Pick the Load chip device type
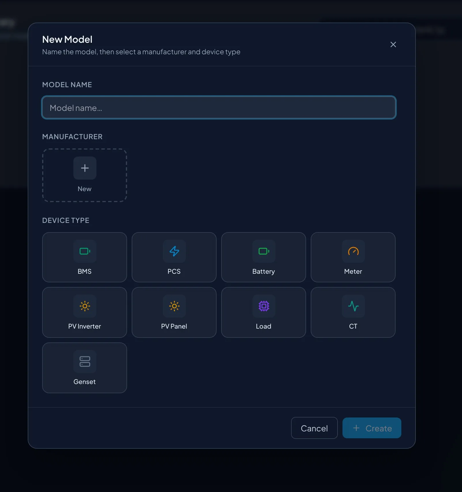The width and height of the screenshot is (462, 492). [263, 312]
